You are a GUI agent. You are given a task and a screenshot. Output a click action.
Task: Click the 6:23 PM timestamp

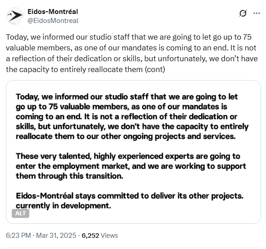18,235
